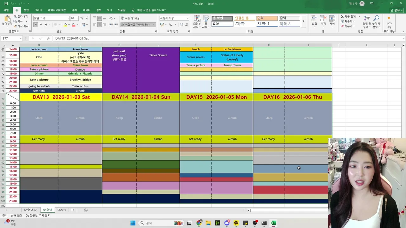Click the red font color icon

(73, 25)
